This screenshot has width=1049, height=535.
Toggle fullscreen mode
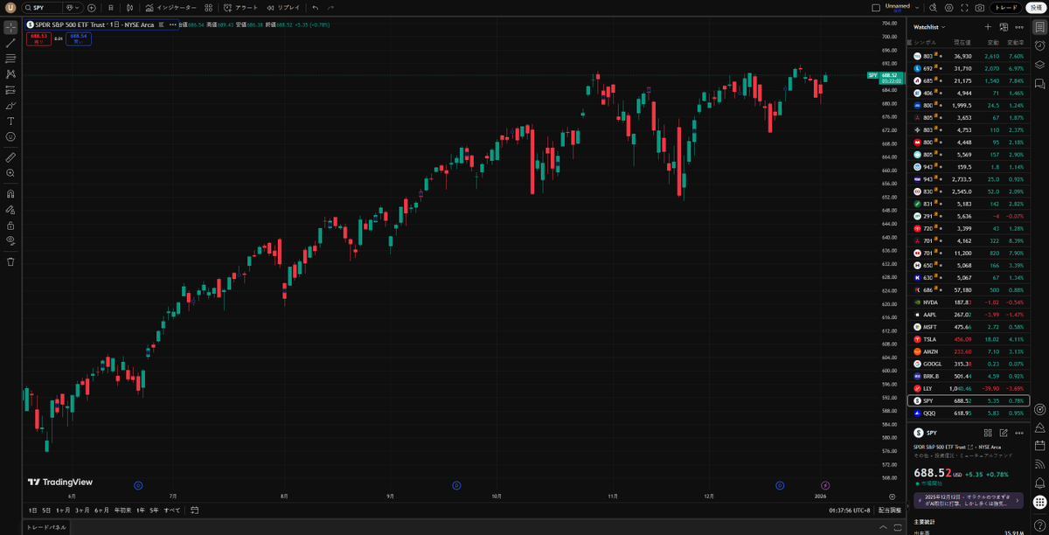964,8
